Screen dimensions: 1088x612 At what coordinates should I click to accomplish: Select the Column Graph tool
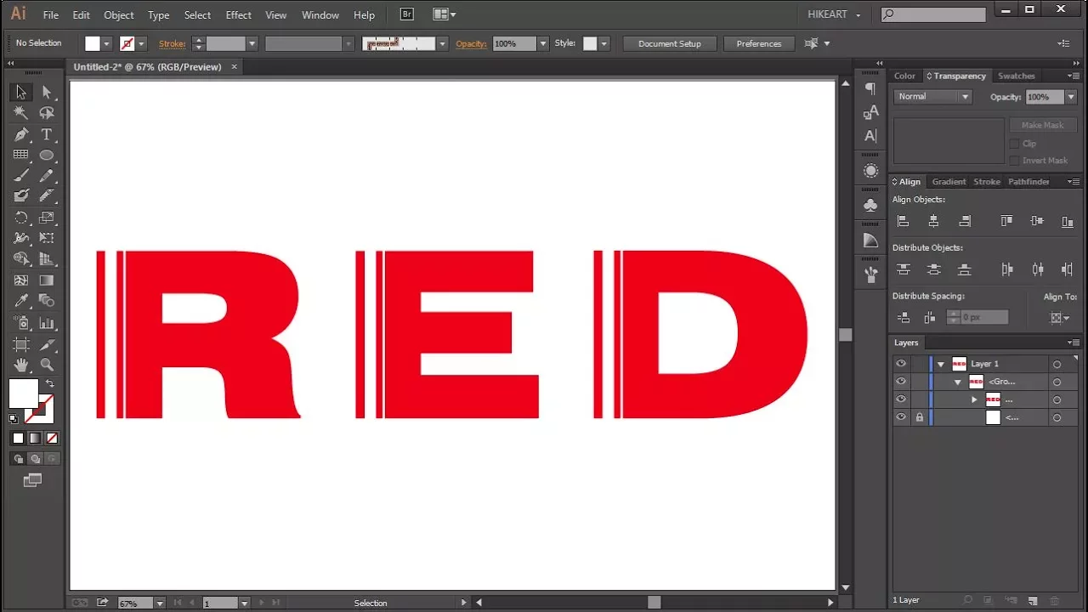click(x=47, y=323)
